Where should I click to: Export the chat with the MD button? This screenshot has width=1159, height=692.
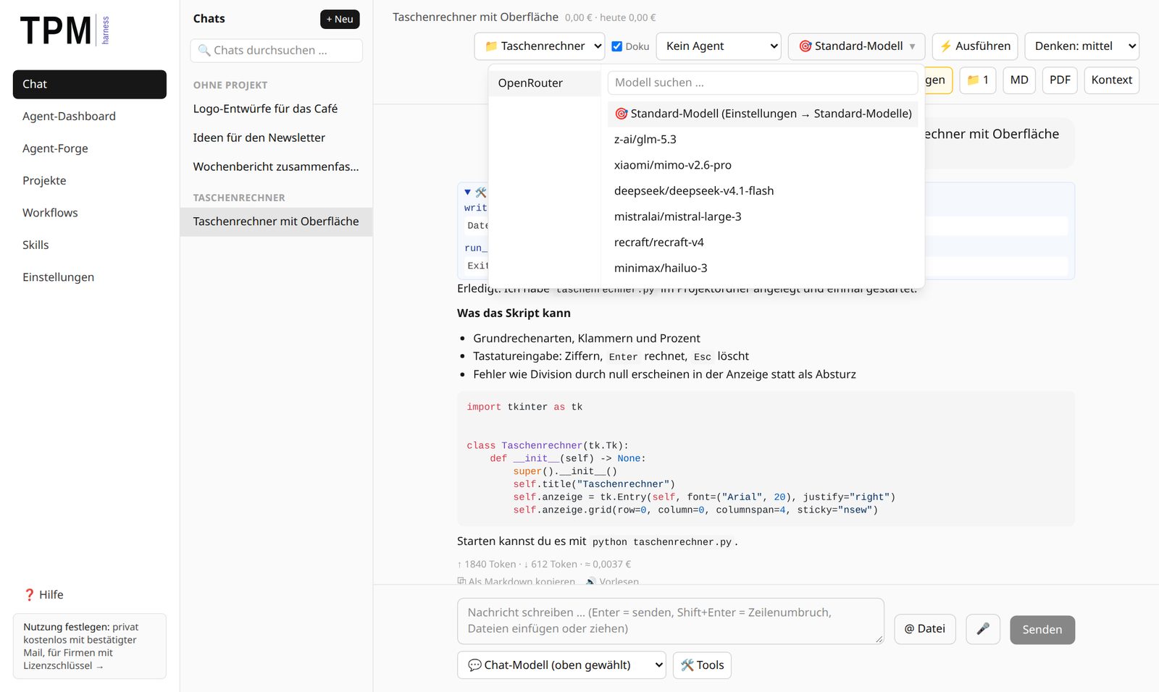(1019, 80)
